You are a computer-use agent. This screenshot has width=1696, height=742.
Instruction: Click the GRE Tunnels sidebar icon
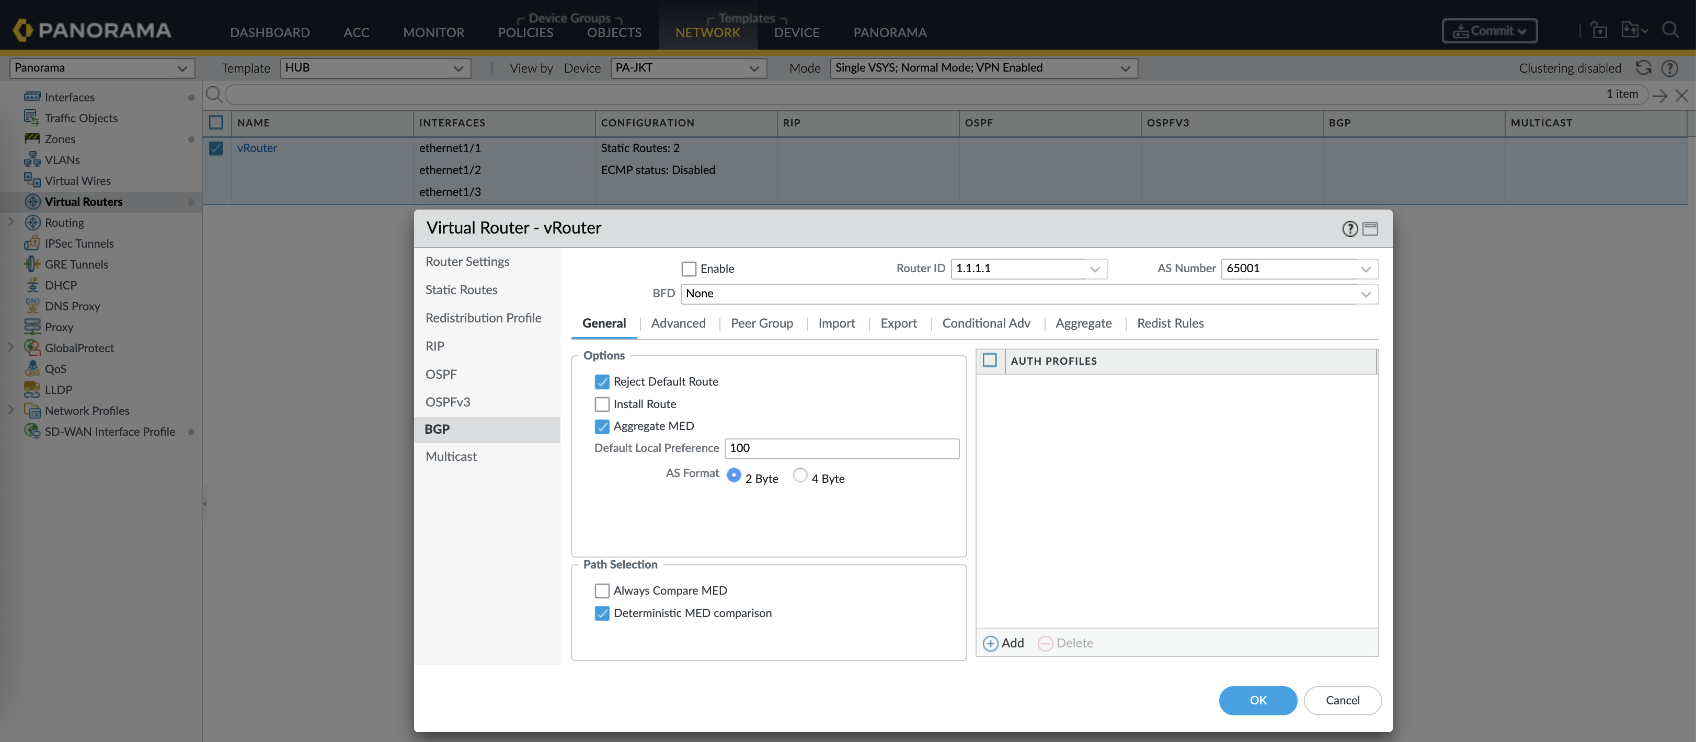point(31,264)
